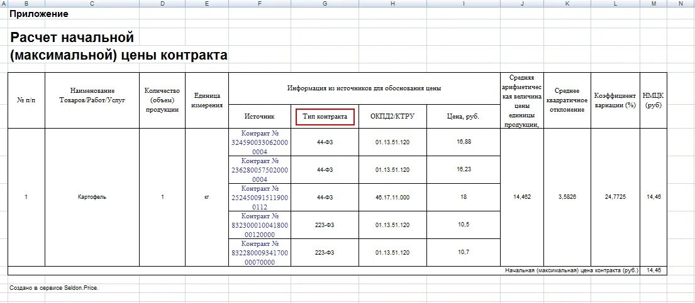This screenshot has width=695, height=303.
Task: Select price cell 18
Action: pos(464,197)
